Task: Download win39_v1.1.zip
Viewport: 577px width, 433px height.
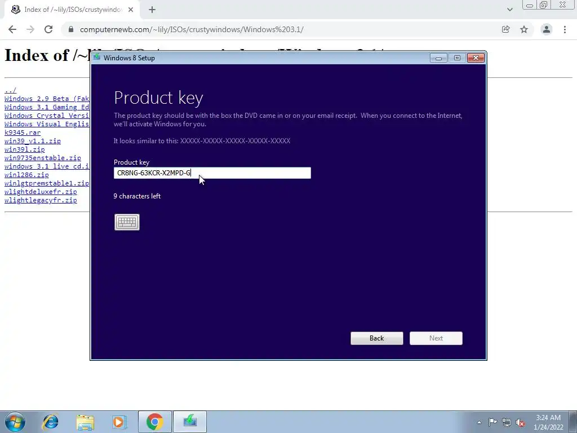Action: [33, 141]
